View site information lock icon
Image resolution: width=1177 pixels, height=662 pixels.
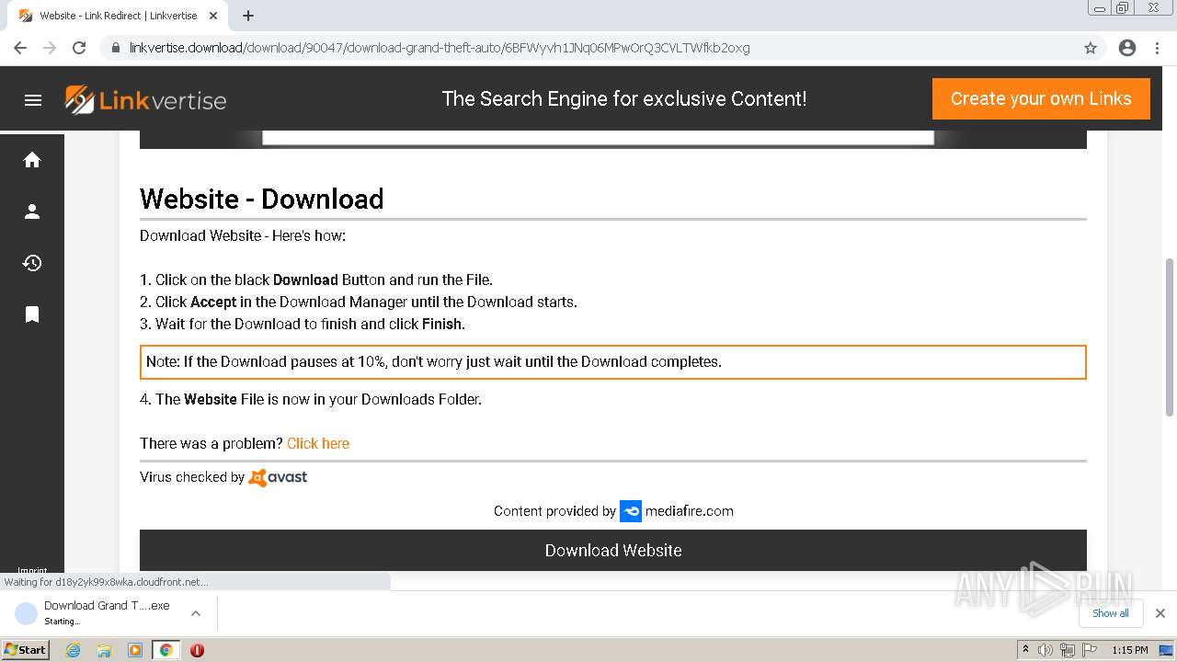coord(116,48)
